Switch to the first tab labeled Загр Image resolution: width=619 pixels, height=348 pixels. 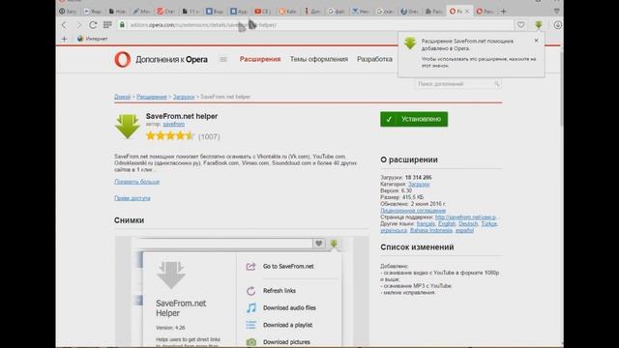click(68, 12)
